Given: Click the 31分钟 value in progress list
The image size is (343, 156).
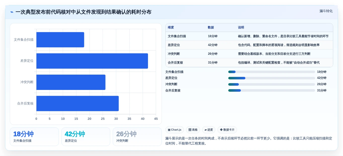Looking at the screenshot, I should pos(322,90).
